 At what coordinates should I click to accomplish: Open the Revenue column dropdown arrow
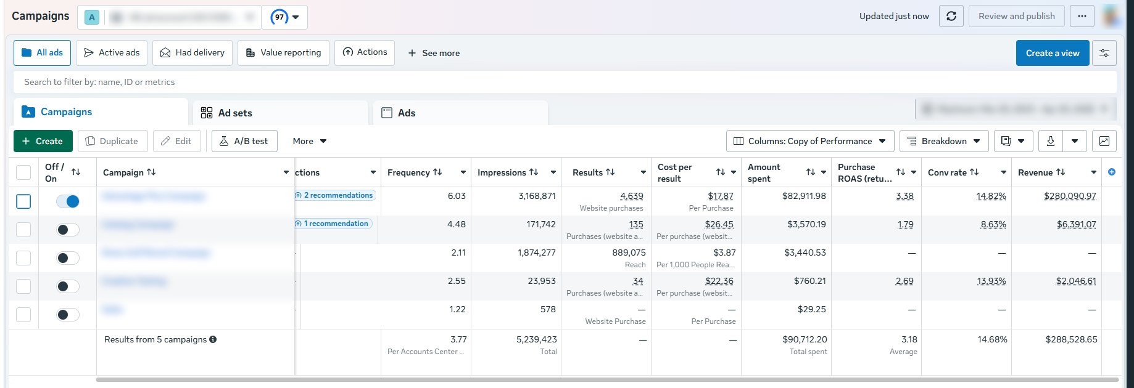(1093, 172)
